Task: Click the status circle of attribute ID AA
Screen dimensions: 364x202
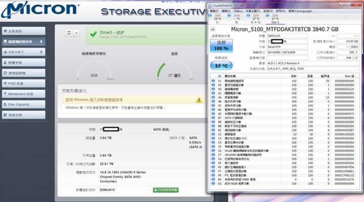Action: pyautogui.click(x=213, y=97)
